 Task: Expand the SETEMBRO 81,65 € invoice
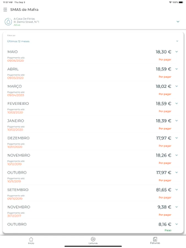[x=177, y=190]
